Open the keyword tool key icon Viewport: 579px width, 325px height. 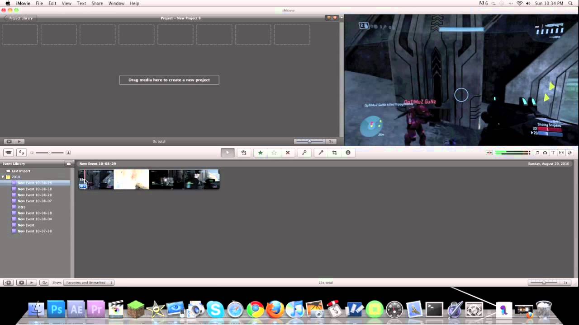point(304,153)
